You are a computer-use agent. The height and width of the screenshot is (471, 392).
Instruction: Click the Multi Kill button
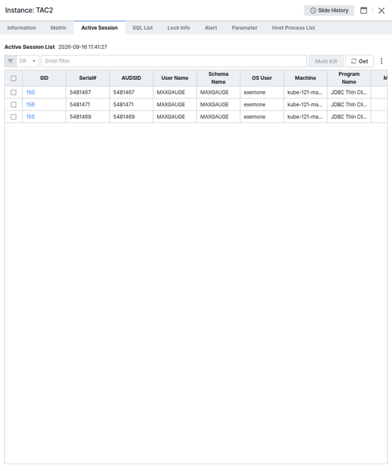(326, 61)
